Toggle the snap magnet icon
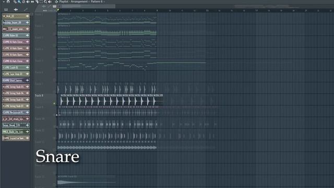This screenshot has width=334, height=188. pos(8,2)
